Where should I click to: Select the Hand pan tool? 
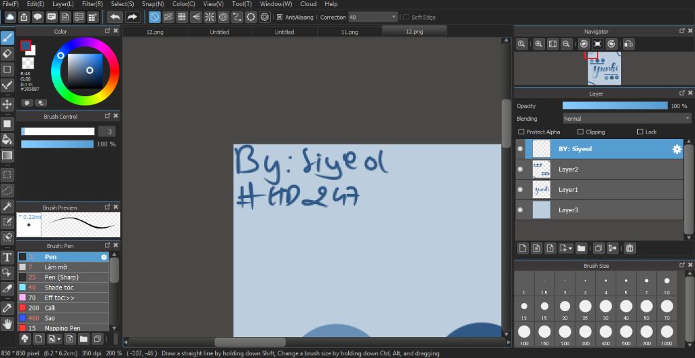click(7, 324)
